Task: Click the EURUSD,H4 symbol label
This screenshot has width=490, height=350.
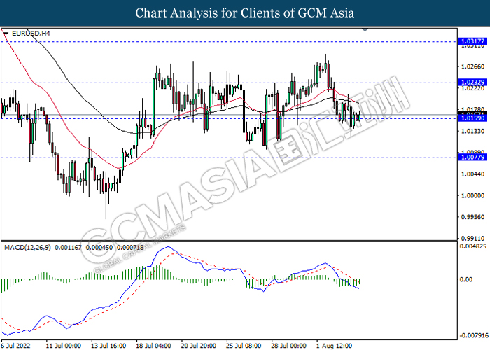Action: point(31,34)
